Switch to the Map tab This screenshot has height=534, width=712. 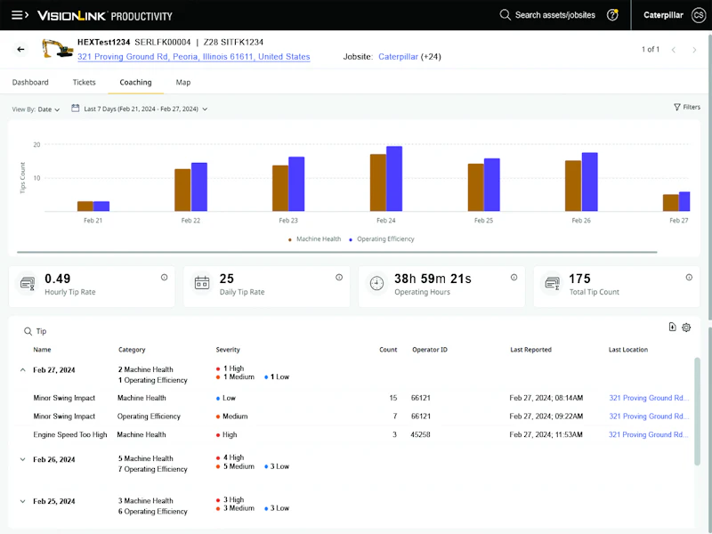click(x=183, y=82)
